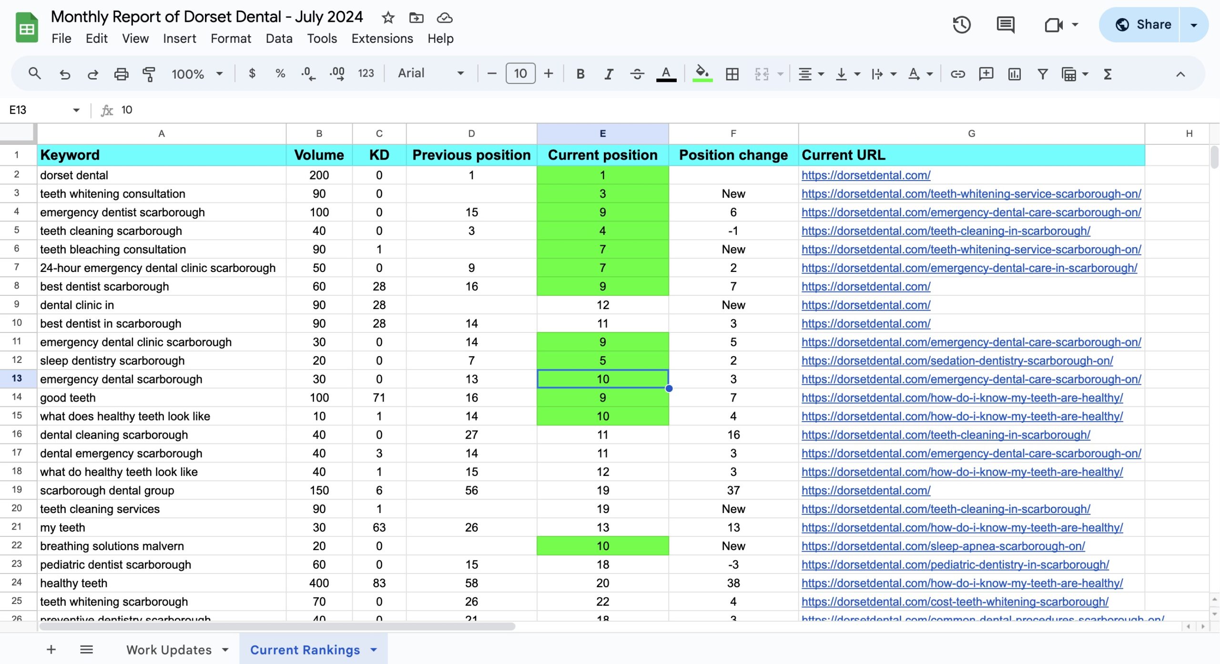The image size is (1220, 664).
Task: Click the Print icon
Action: tap(121, 74)
